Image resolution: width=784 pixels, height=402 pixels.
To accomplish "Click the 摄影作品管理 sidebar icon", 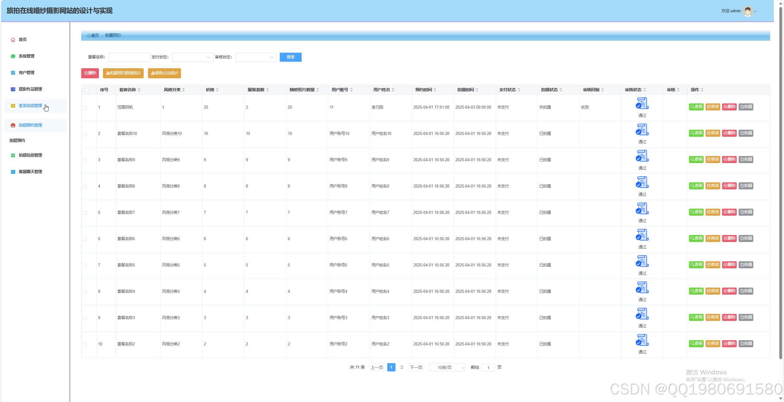I will [13, 89].
